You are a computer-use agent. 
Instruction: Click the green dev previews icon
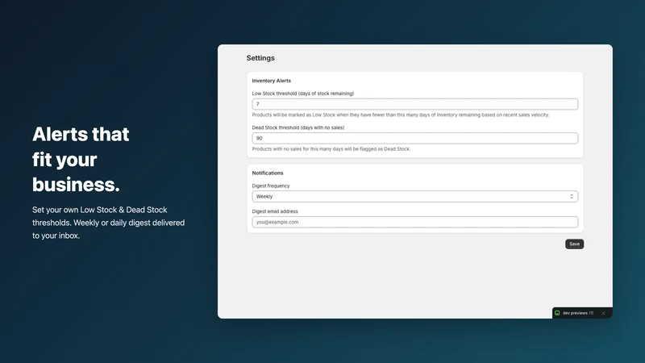pyautogui.click(x=557, y=313)
